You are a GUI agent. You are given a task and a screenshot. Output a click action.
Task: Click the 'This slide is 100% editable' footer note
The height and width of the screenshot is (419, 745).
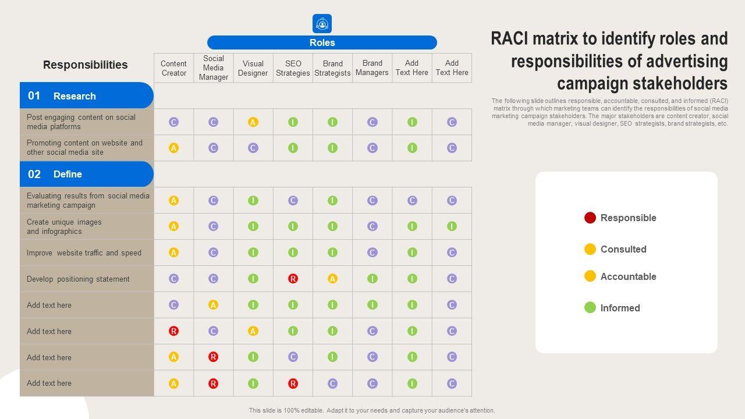[372, 410]
